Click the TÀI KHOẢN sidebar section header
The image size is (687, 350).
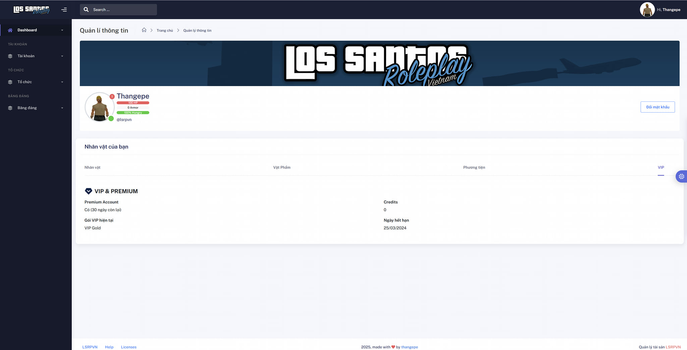pyautogui.click(x=17, y=44)
